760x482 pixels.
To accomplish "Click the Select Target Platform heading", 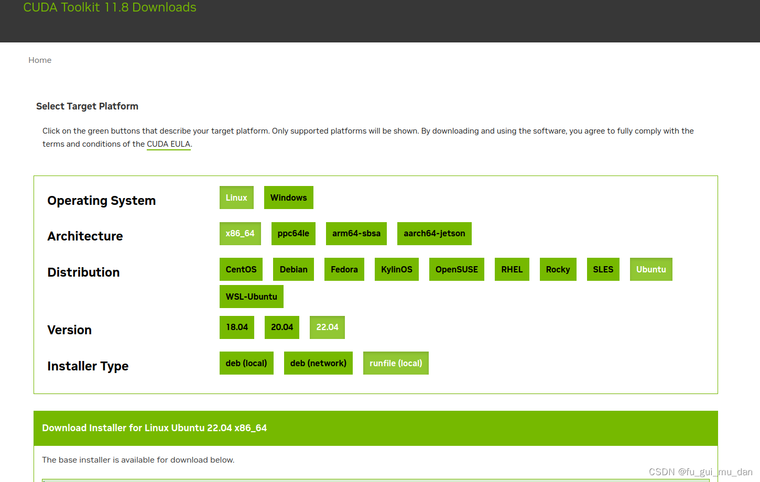I will pos(87,106).
